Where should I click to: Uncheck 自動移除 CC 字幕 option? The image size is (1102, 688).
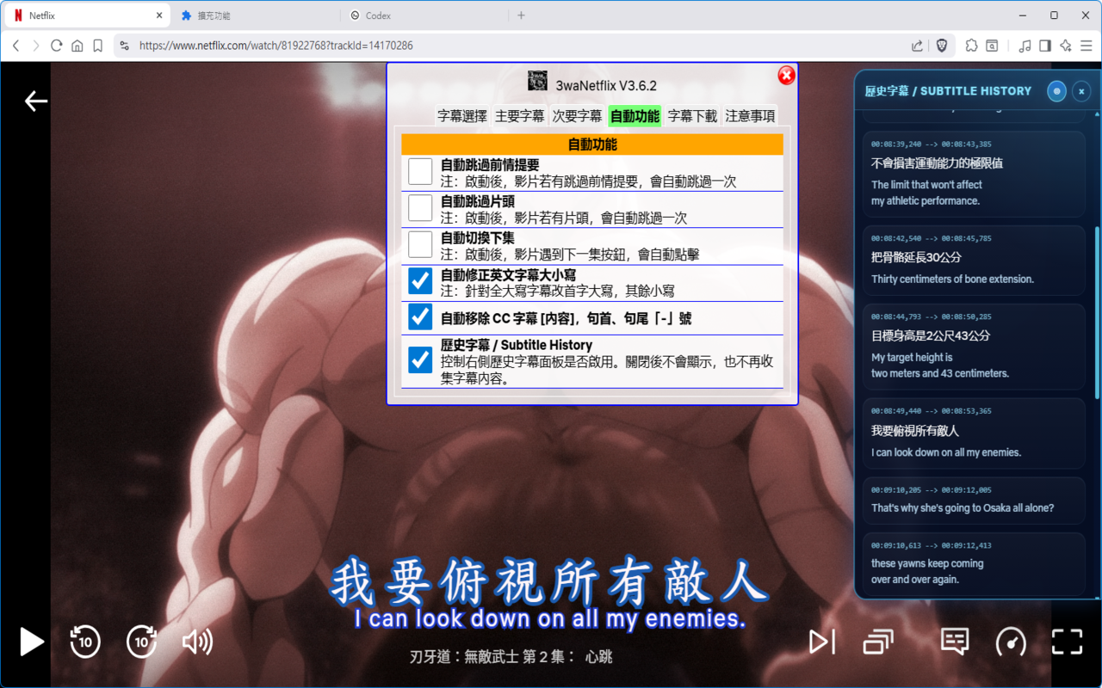click(x=420, y=317)
